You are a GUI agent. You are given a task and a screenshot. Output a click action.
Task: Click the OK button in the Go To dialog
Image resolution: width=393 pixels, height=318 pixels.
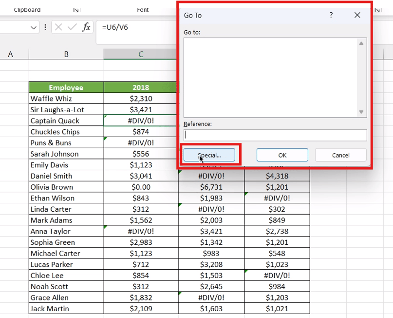coord(282,155)
